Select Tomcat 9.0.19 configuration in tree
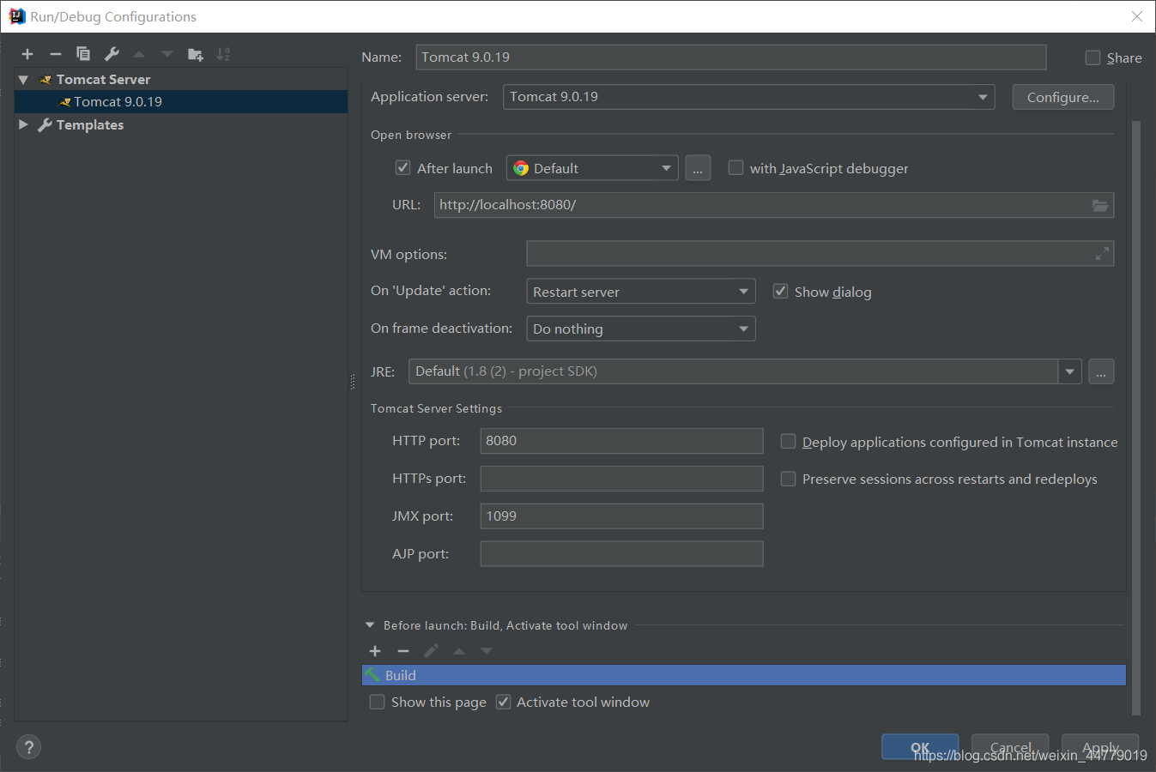1156x772 pixels. coord(181,101)
